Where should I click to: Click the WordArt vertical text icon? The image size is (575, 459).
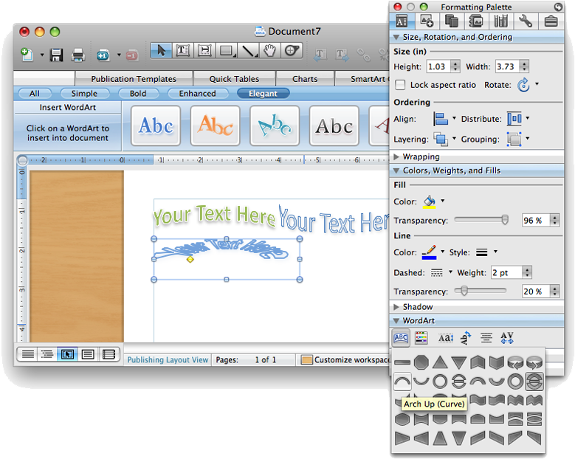pyautogui.click(x=466, y=338)
